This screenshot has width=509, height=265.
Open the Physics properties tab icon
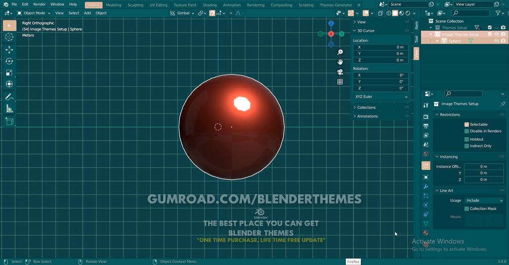426,205
